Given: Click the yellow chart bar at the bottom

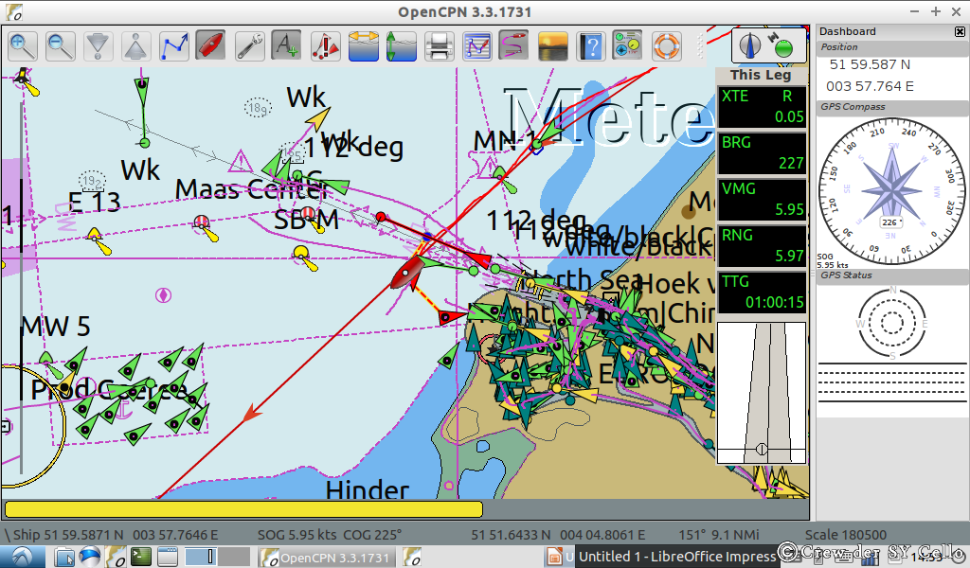Looking at the screenshot, I should click(x=243, y=509).
